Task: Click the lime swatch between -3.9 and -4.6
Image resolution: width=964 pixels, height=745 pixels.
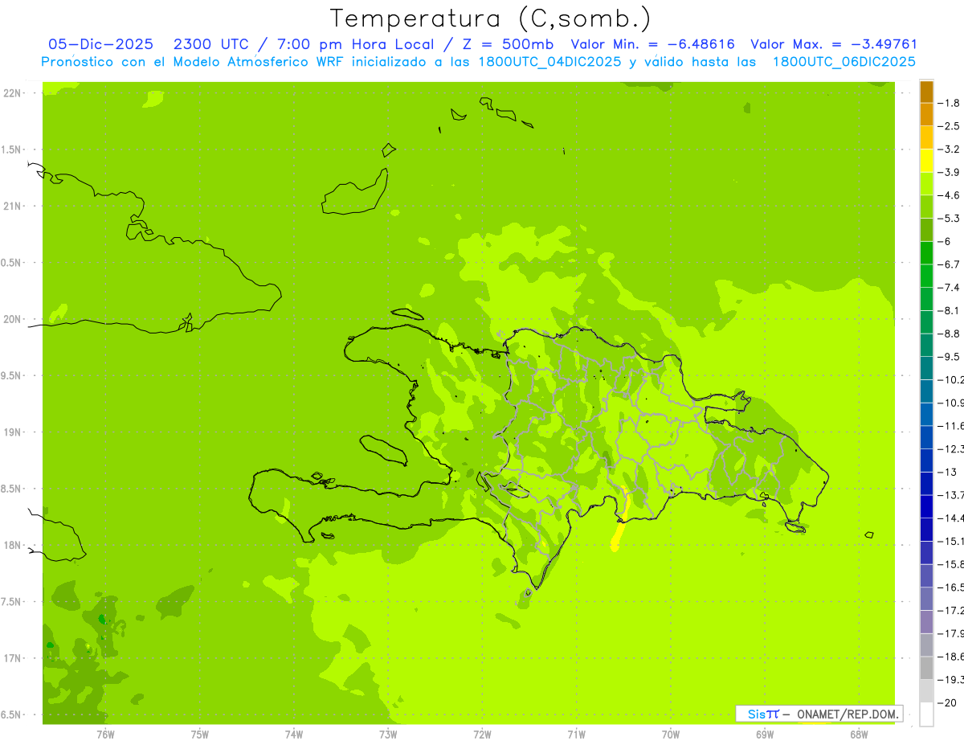Action: pos(926,183)
